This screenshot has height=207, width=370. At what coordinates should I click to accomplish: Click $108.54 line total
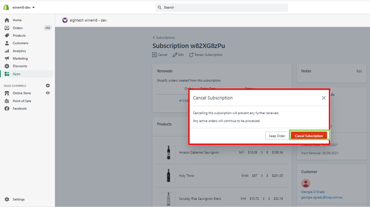[x=277, y=152]
